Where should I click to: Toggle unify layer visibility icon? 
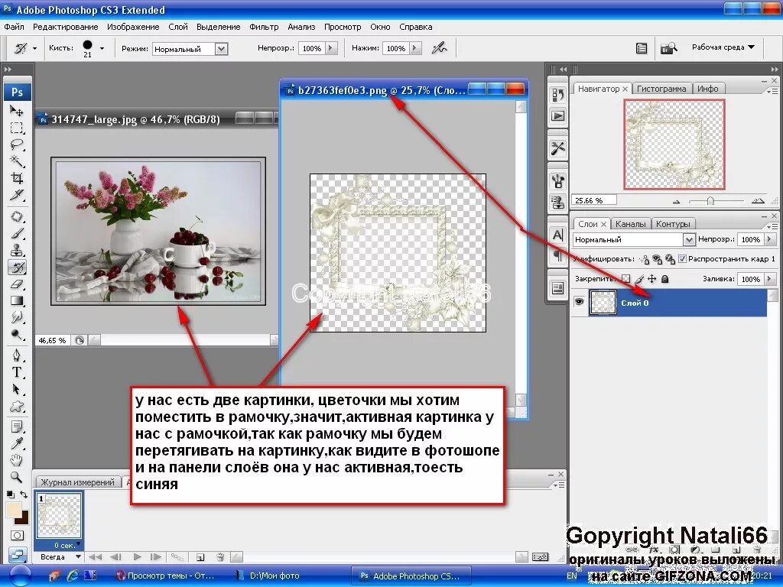[657, 259]
